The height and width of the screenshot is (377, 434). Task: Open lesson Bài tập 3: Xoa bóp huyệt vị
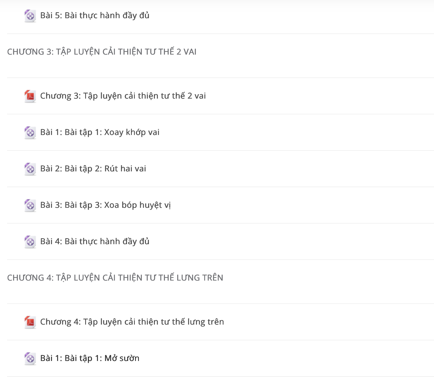point(106,205)
